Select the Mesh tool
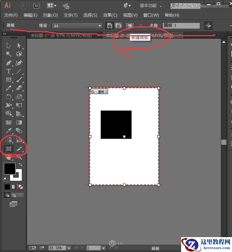Screen dimensions: 232x252 [x=9, y=122]
